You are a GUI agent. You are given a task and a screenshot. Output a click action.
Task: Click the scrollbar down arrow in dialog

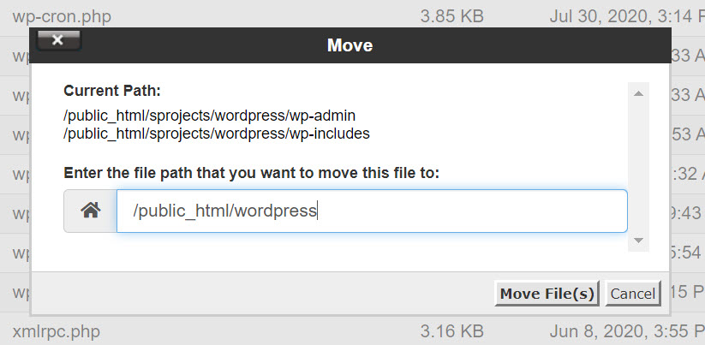(637, 242)
